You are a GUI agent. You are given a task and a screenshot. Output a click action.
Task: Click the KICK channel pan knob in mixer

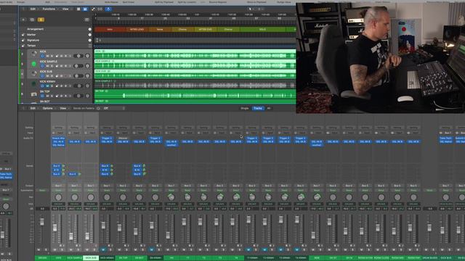coord(58,197)
